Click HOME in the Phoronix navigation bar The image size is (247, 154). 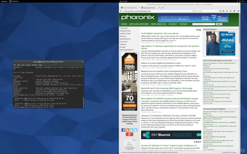(124, 24)
